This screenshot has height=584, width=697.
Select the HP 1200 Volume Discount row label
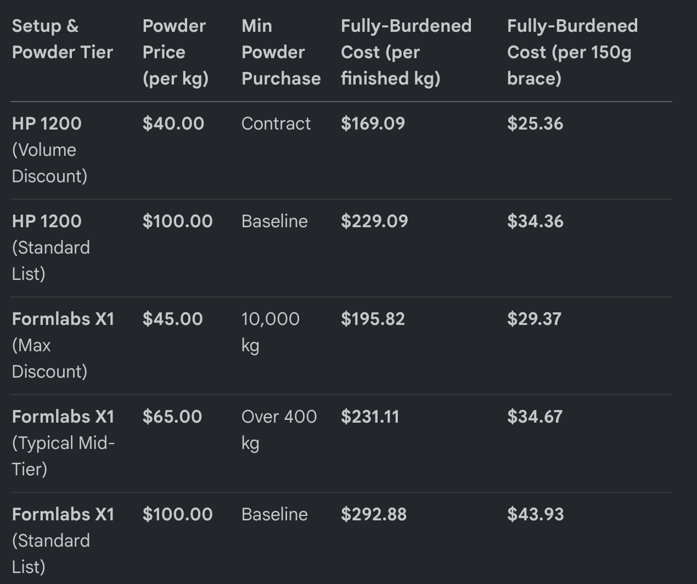[x=49, y=150]
